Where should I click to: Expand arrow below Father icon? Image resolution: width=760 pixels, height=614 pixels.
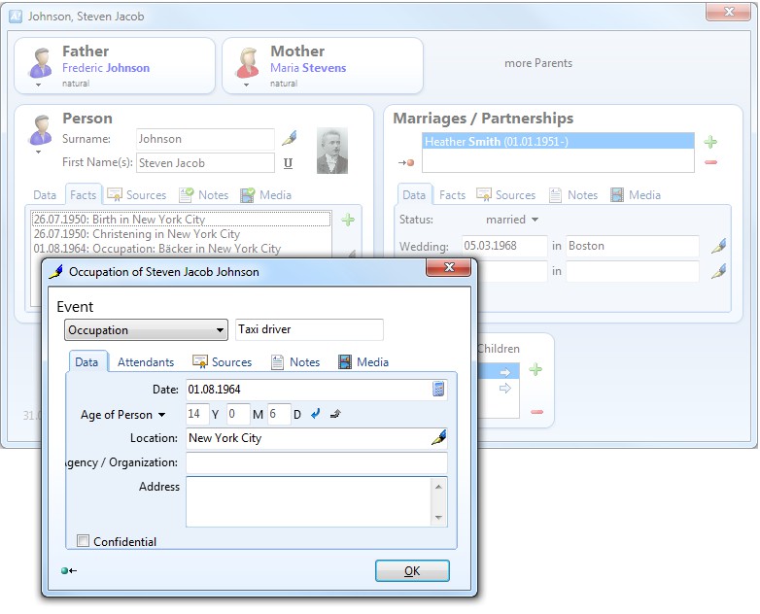coord(39,85)
